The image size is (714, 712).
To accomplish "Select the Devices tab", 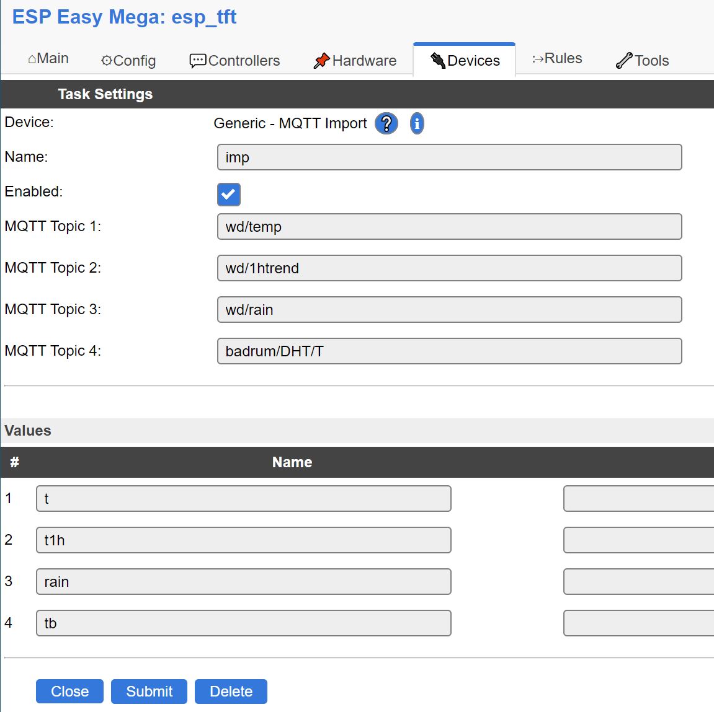I will click(x=465, y=61).
